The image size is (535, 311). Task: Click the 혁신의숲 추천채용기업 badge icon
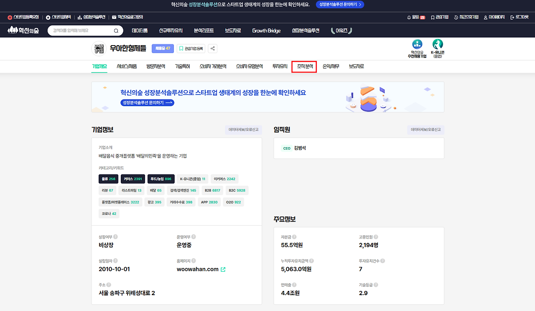[x=417, y=44]
